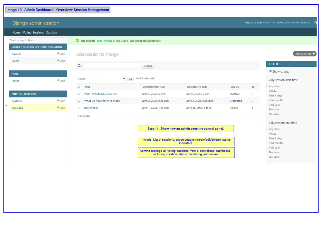
Task: Check the What Do You Prefer to Study checkbox
Action: click(x=79, y=100)
